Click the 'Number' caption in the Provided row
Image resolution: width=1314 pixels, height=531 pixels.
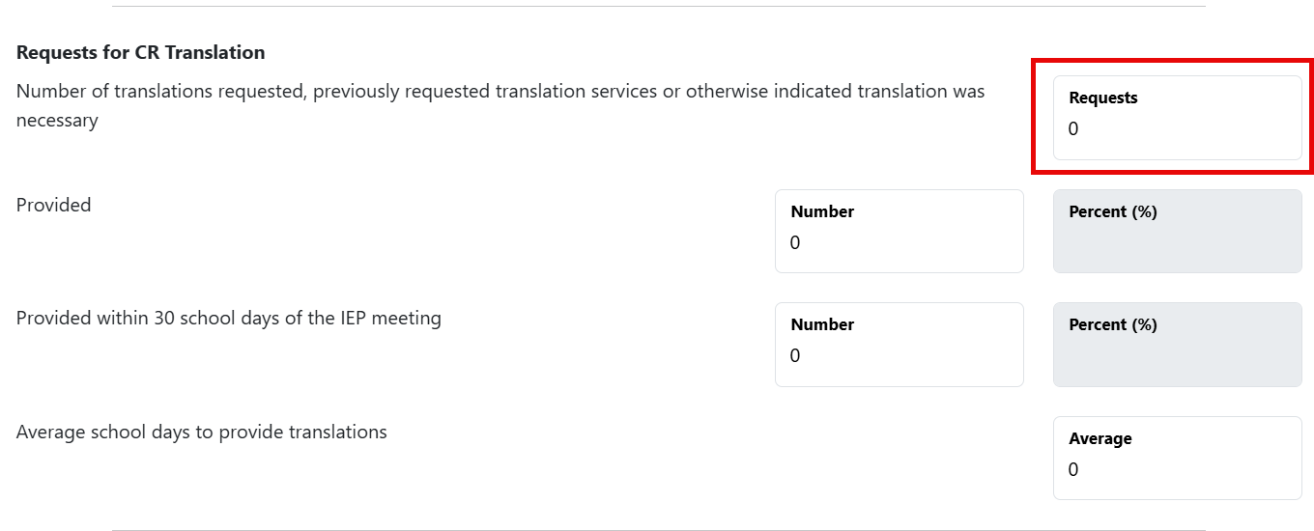[x=822, y=211]
